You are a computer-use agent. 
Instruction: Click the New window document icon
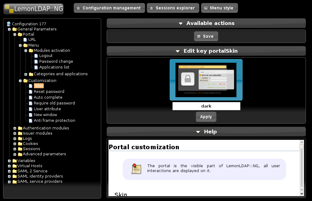(x=31, y=115)
